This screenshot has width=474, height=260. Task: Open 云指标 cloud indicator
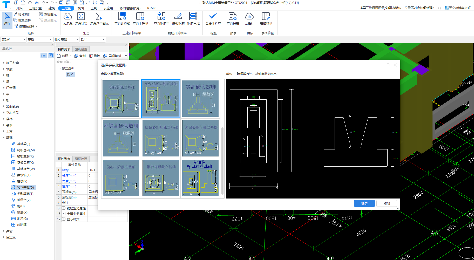[x=249, y=19]
